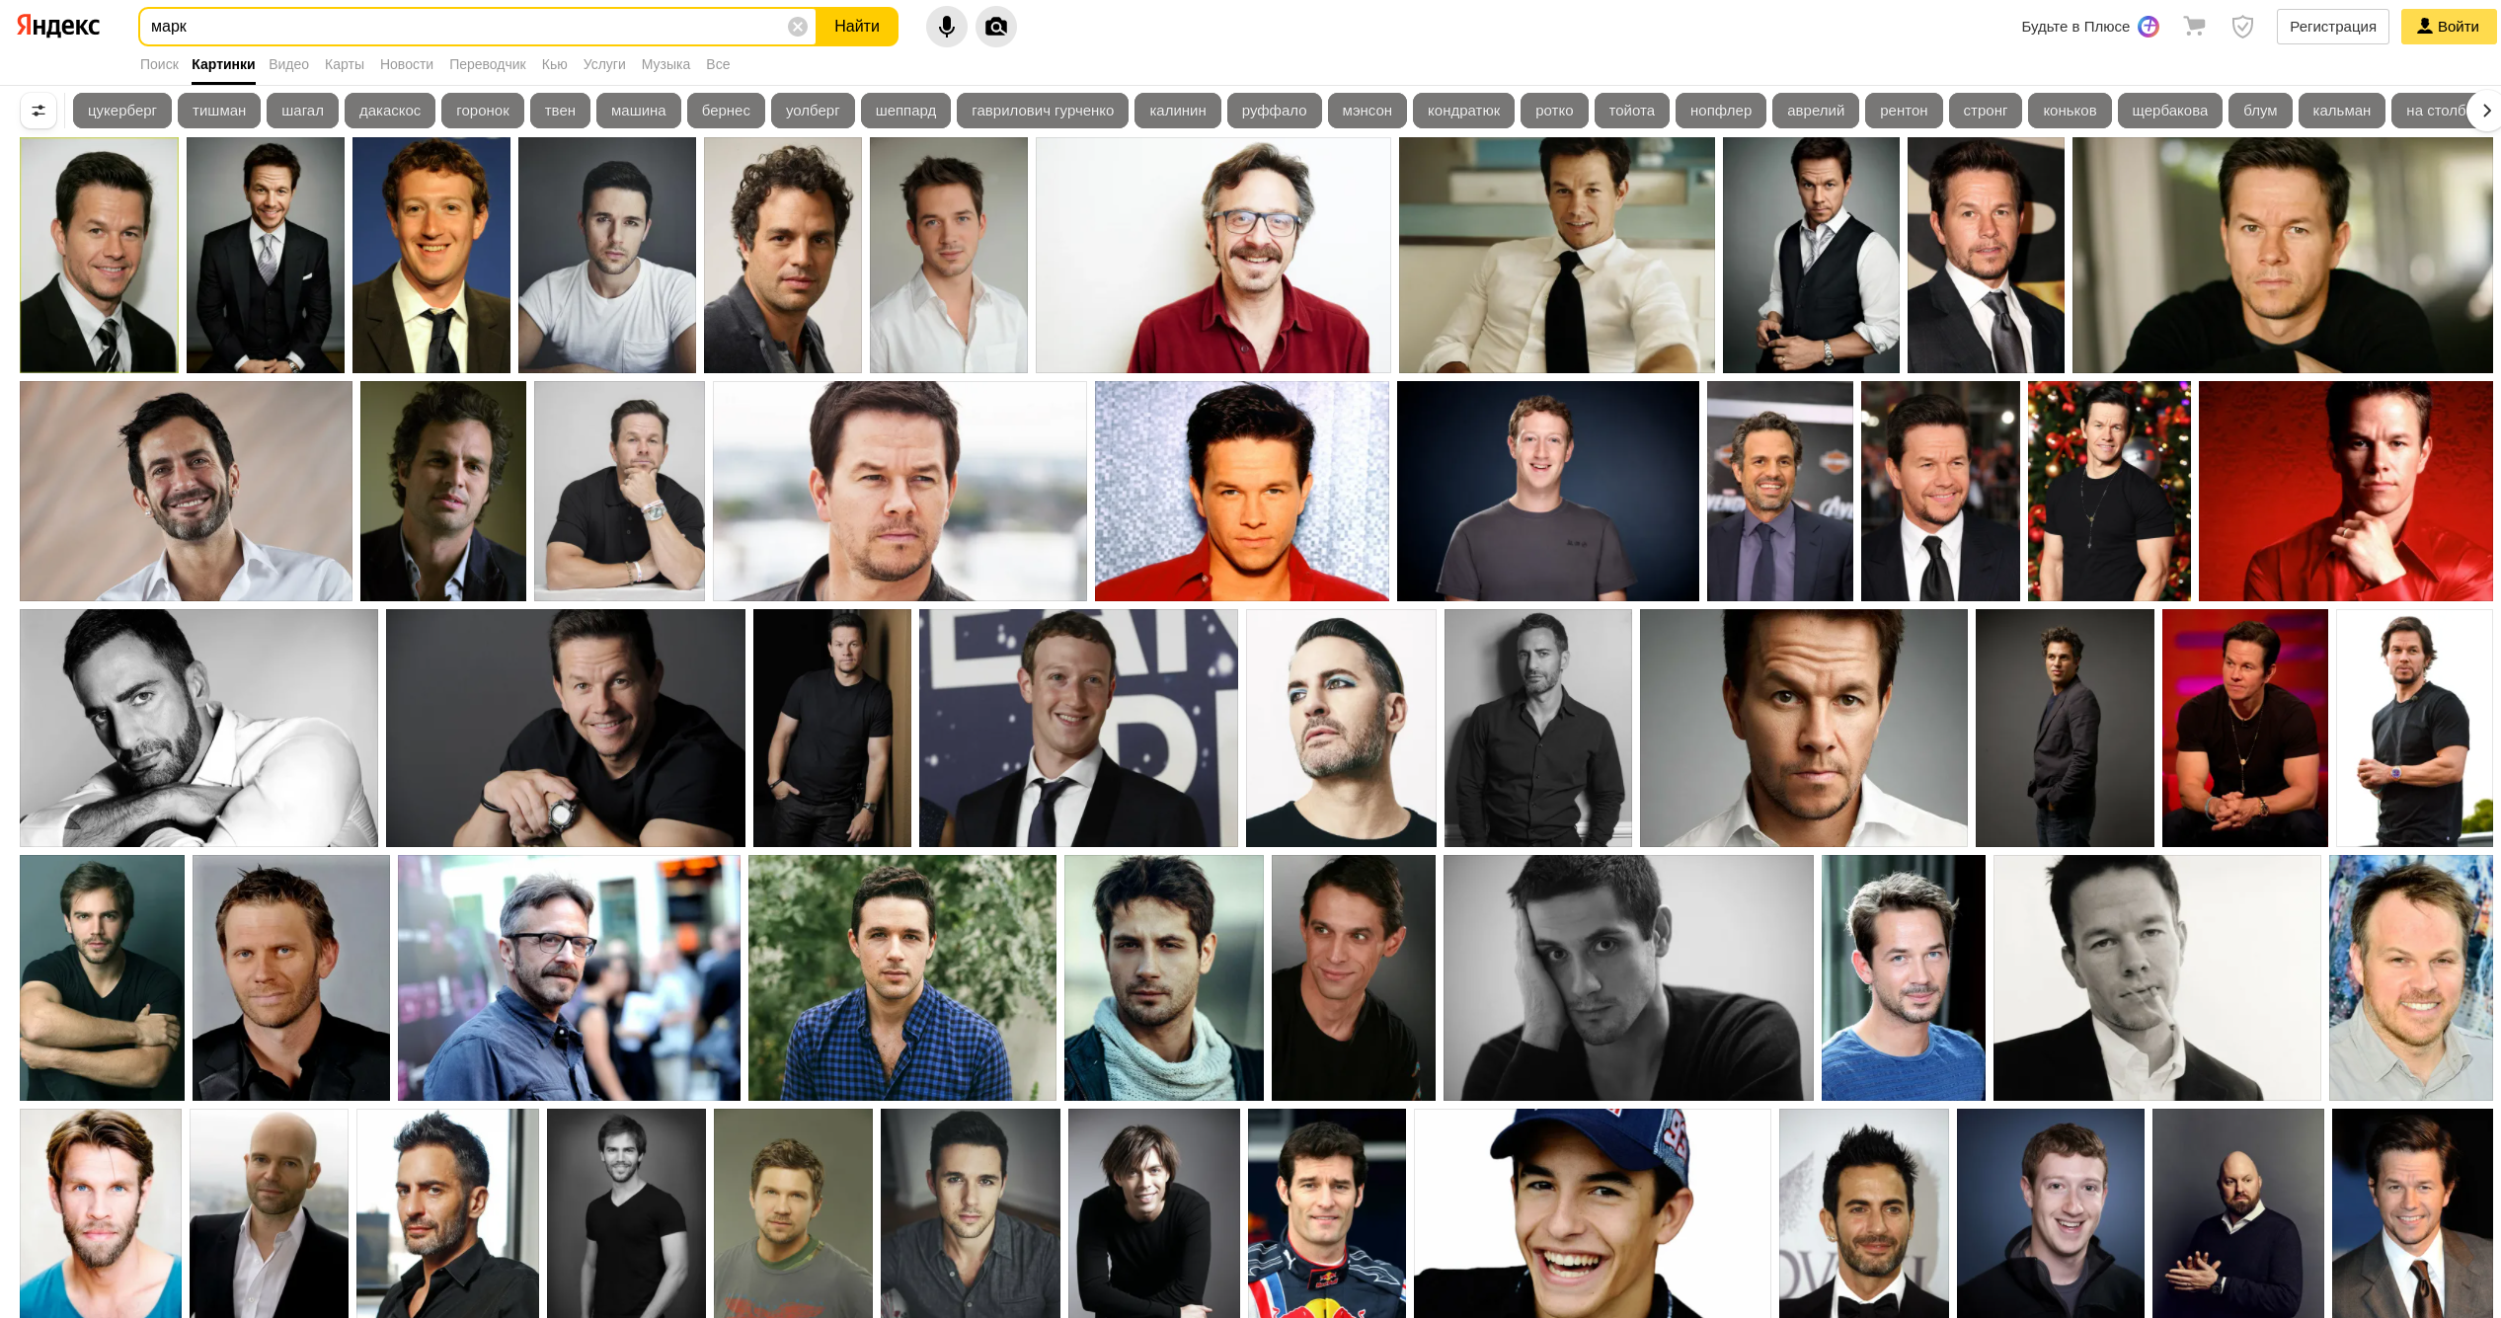The width and height of the screenshot is (2501, 1318).
Task: Open image filters settings icon
Action: click(x=39, y=111)
